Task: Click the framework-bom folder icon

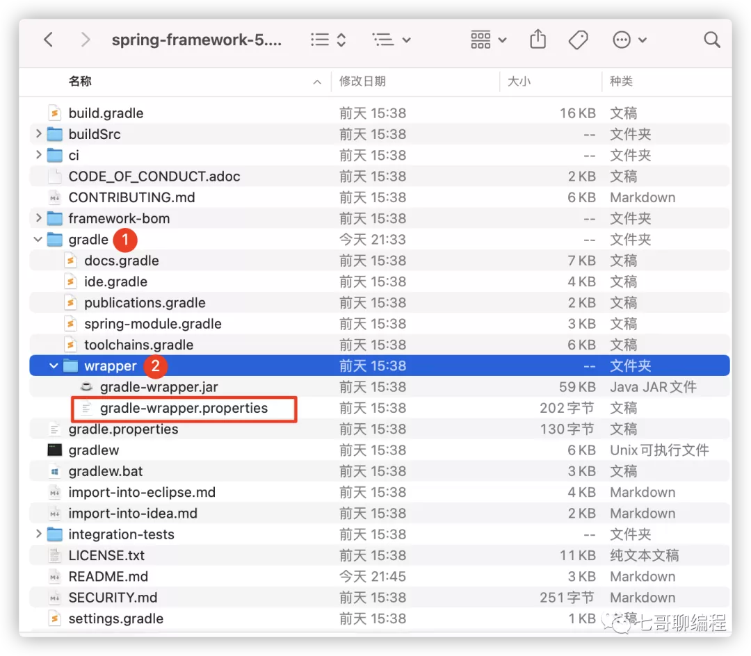Action: 55,218
